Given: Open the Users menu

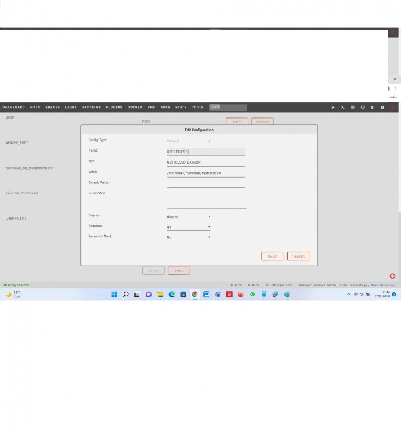Looking at the screenshot, I should pos(71,107).
